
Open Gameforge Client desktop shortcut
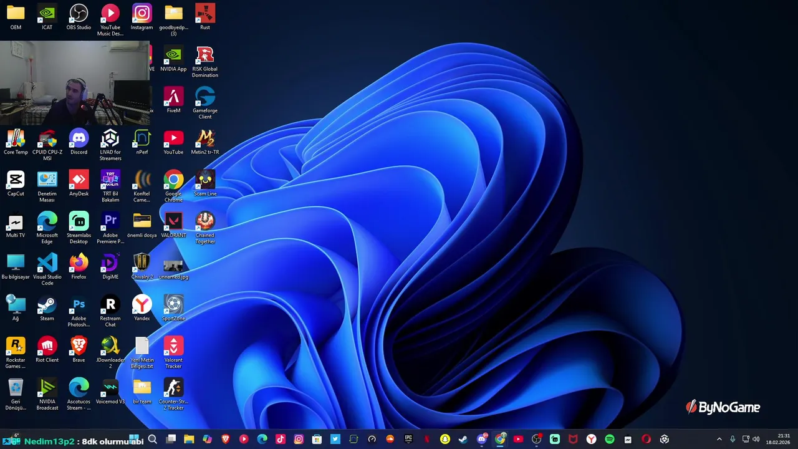pyautogui.click(x=205, y=104)
